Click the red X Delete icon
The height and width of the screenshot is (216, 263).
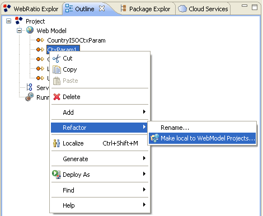coord(57,97)
